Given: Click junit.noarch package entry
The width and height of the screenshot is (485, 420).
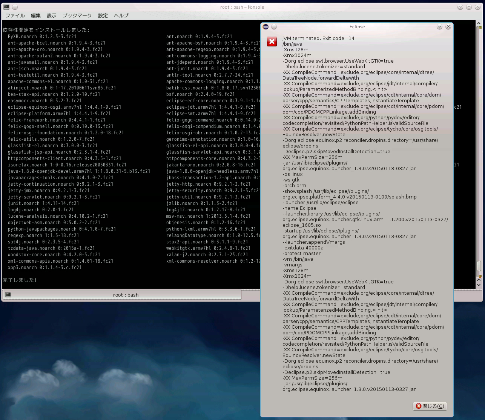Looking at the screenshot, I should coord(43,203).
